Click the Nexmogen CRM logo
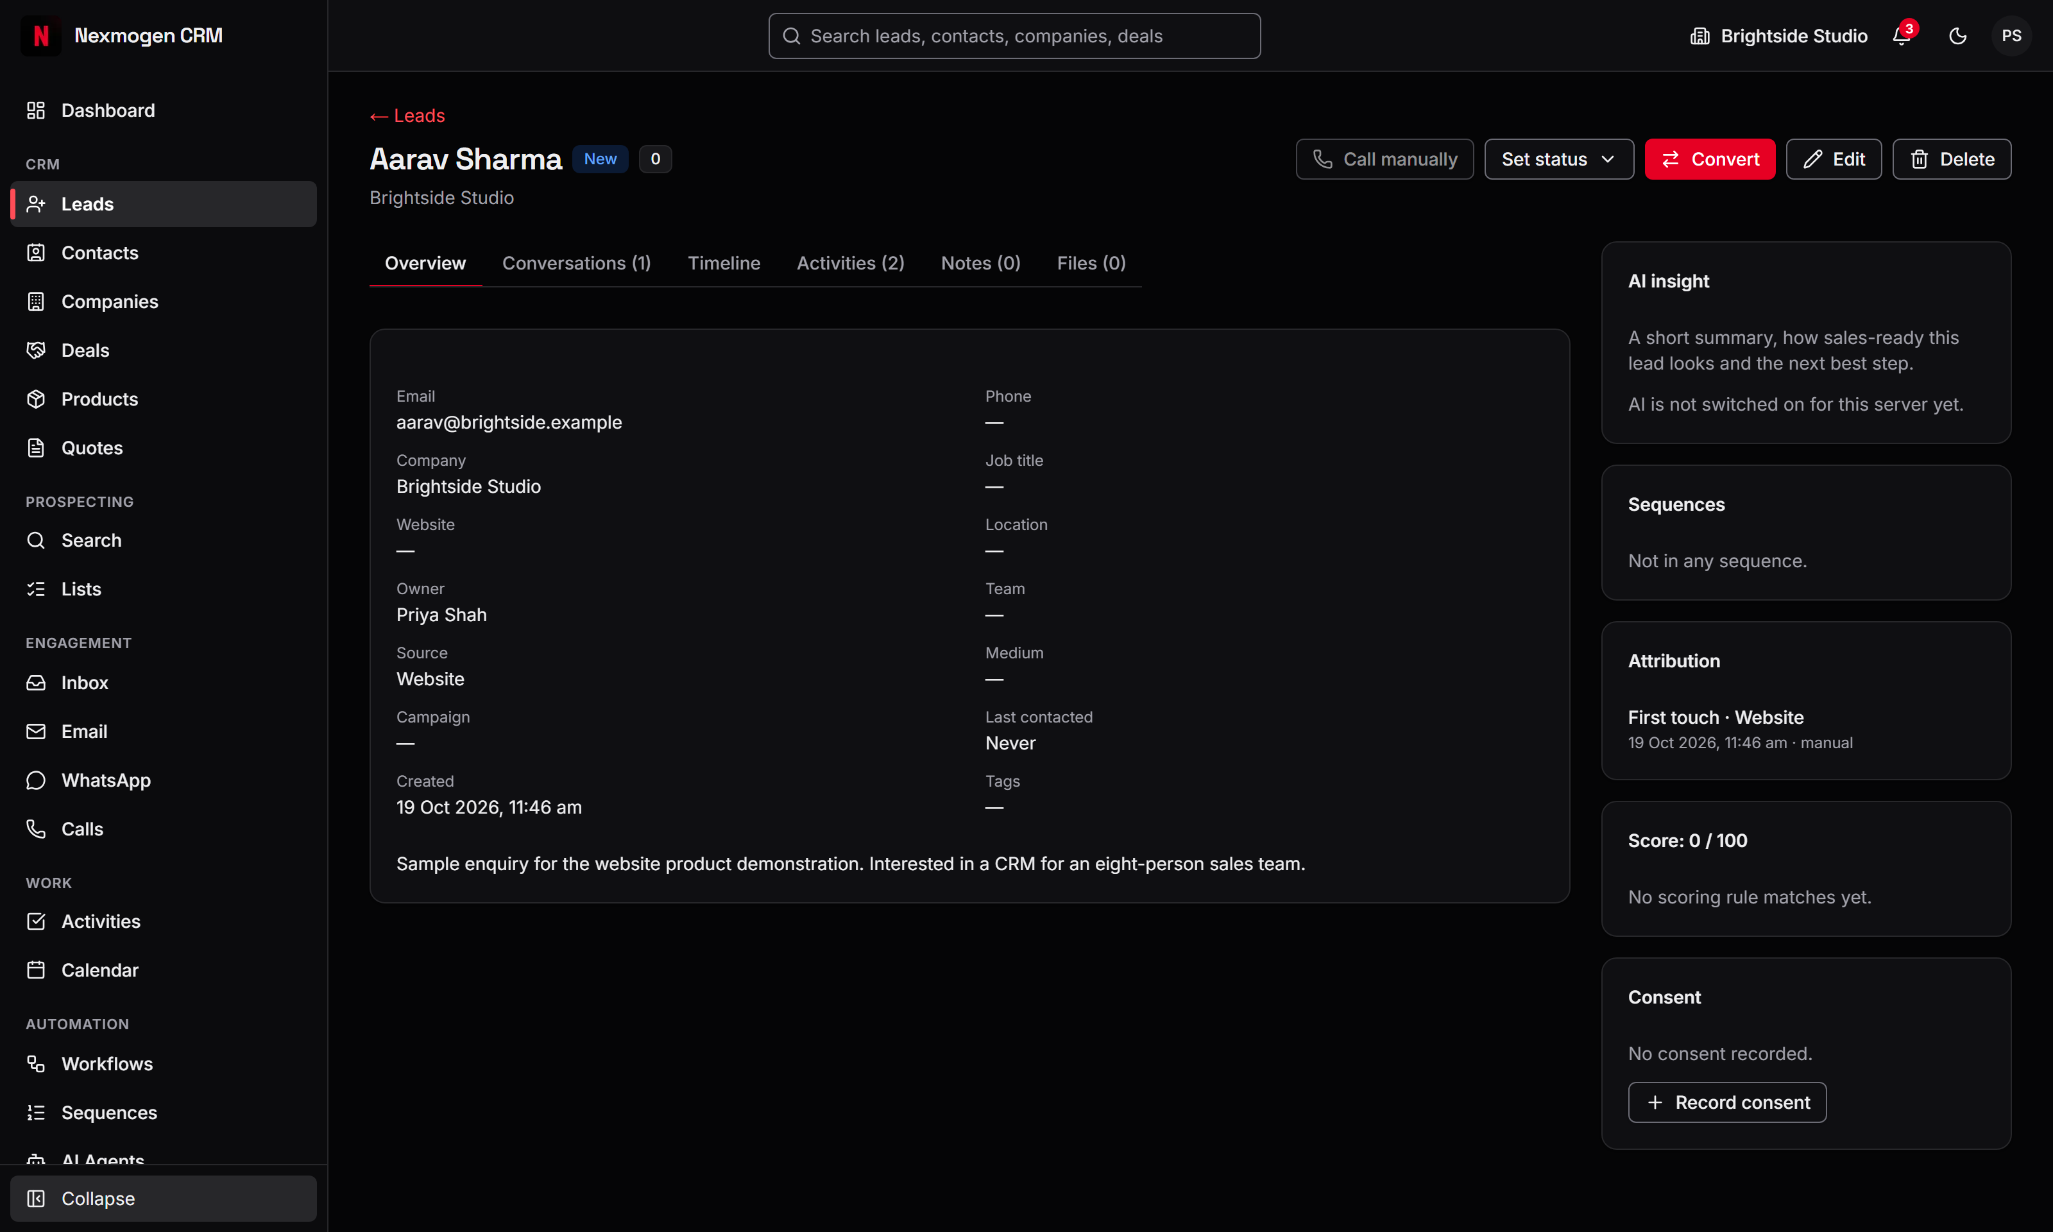This screenshot has height=1232, width=2053. pos(40,36)
